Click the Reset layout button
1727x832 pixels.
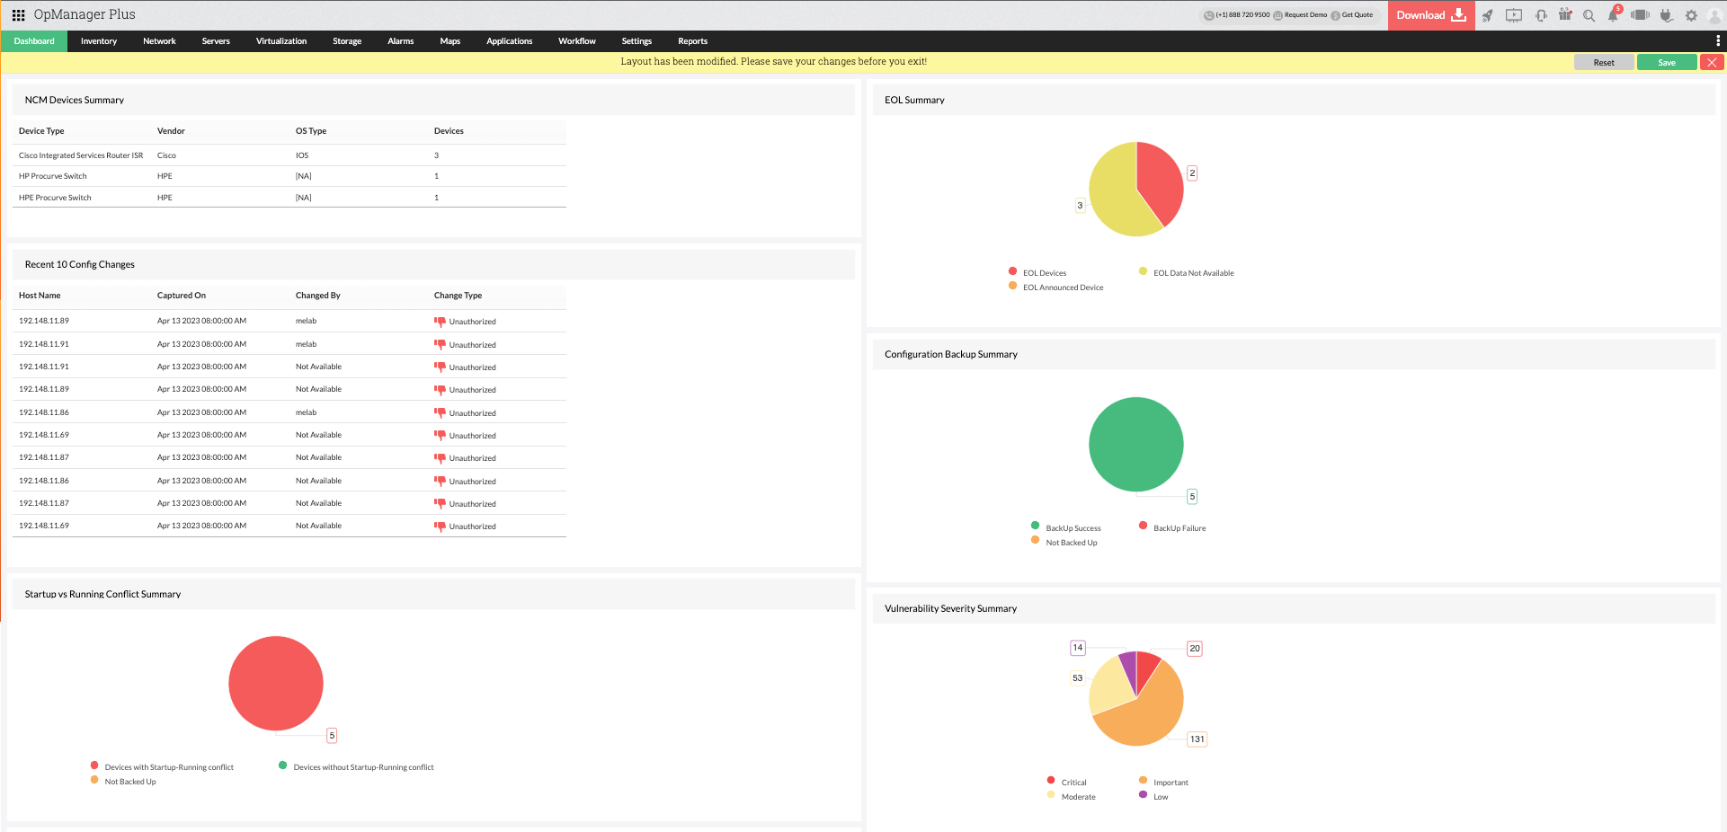pos(1603,63)
